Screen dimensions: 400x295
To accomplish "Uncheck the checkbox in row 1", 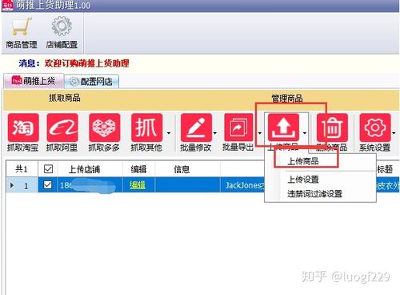I will click(x=47, y=184).
